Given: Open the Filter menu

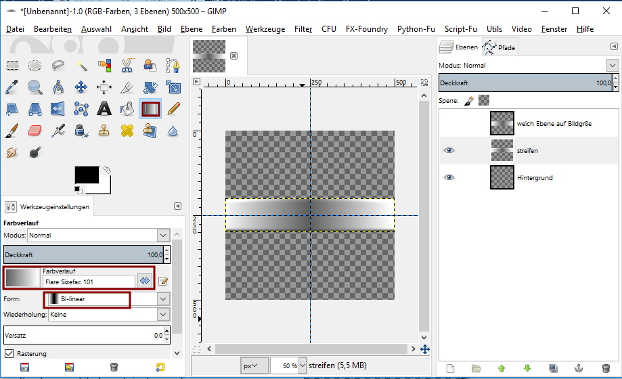Looking at the screenshot, I should click(x=303, y=29).
